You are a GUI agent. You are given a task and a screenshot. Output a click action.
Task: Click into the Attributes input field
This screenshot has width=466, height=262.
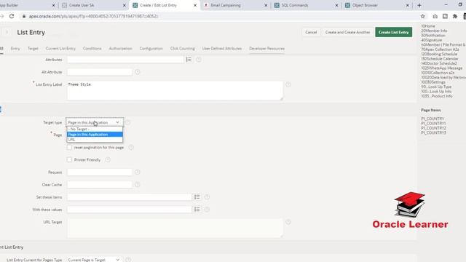click(x=125, y=60)
